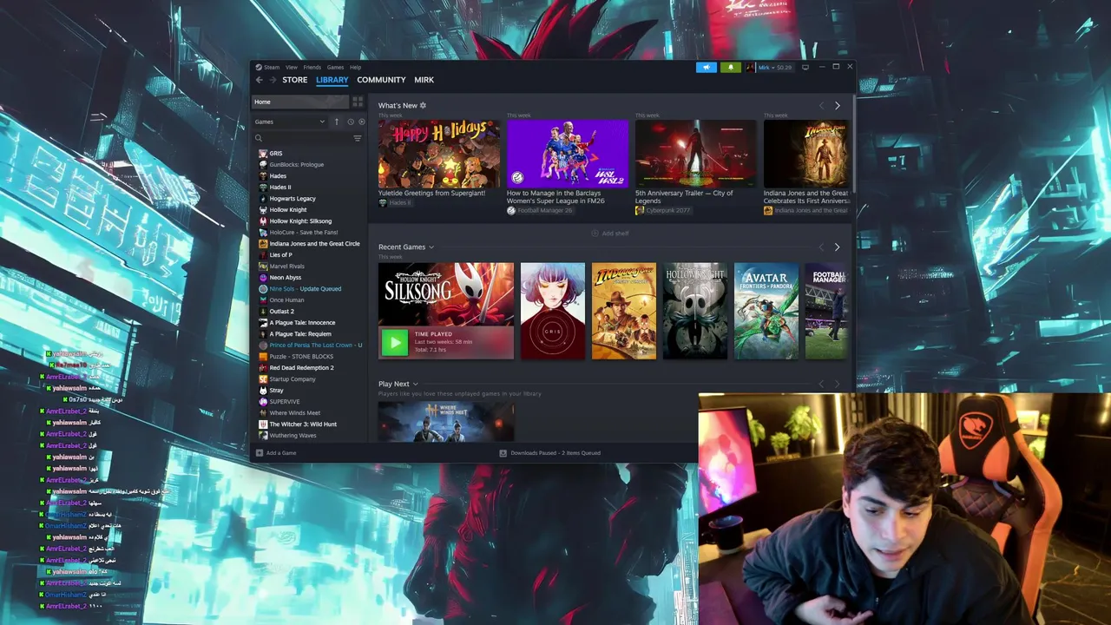
Task: Expand the Games category dropdown
Action: point(290,122)
